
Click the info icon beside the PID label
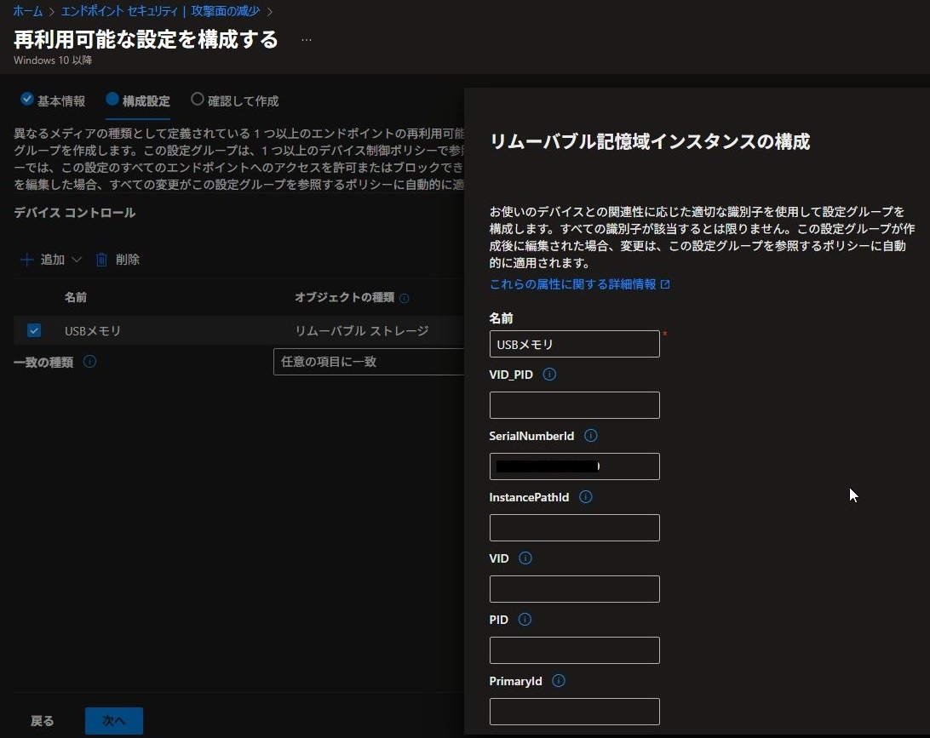pos(525,620)
